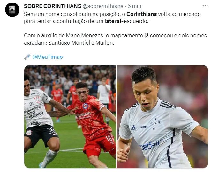Open the three-dot more options menu
This screenshot has width=211, height=172.
[205, 6]
